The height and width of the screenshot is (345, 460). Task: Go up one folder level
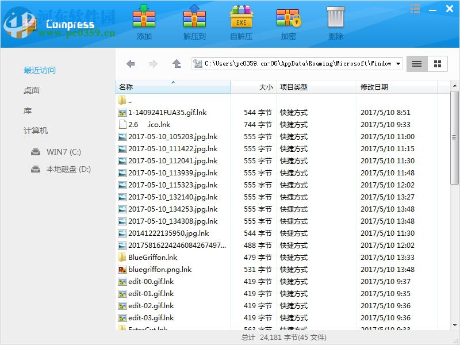pyautogui.click(x=177, y=63)
